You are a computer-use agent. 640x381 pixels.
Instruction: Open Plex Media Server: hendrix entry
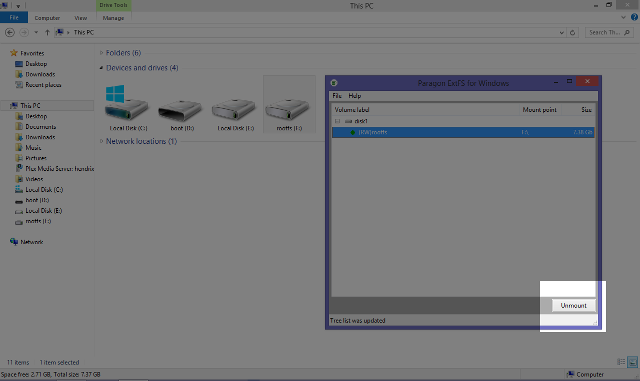click(59, 169)
